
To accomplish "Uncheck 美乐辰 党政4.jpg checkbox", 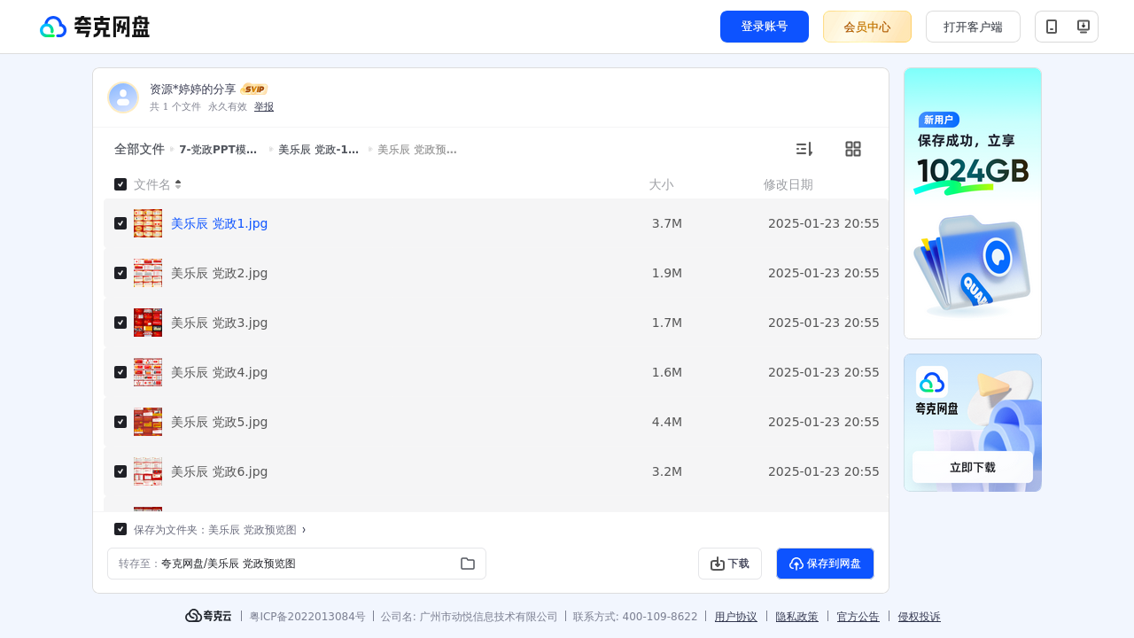I will (x=120, y=372).
